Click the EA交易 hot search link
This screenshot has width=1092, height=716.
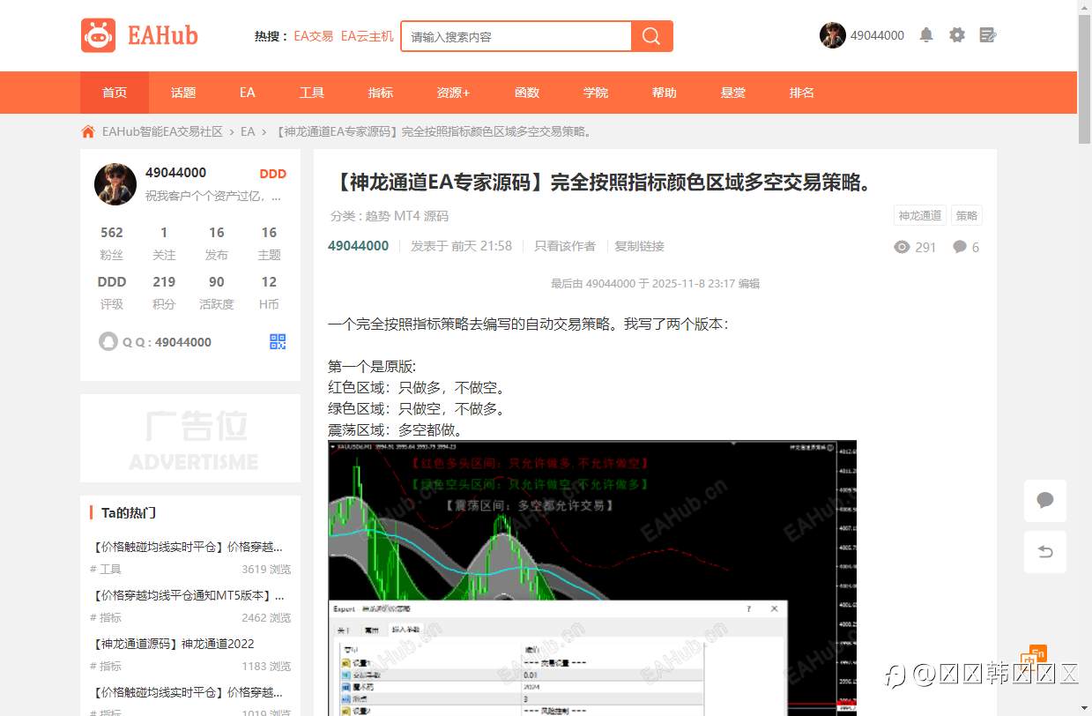313,36
